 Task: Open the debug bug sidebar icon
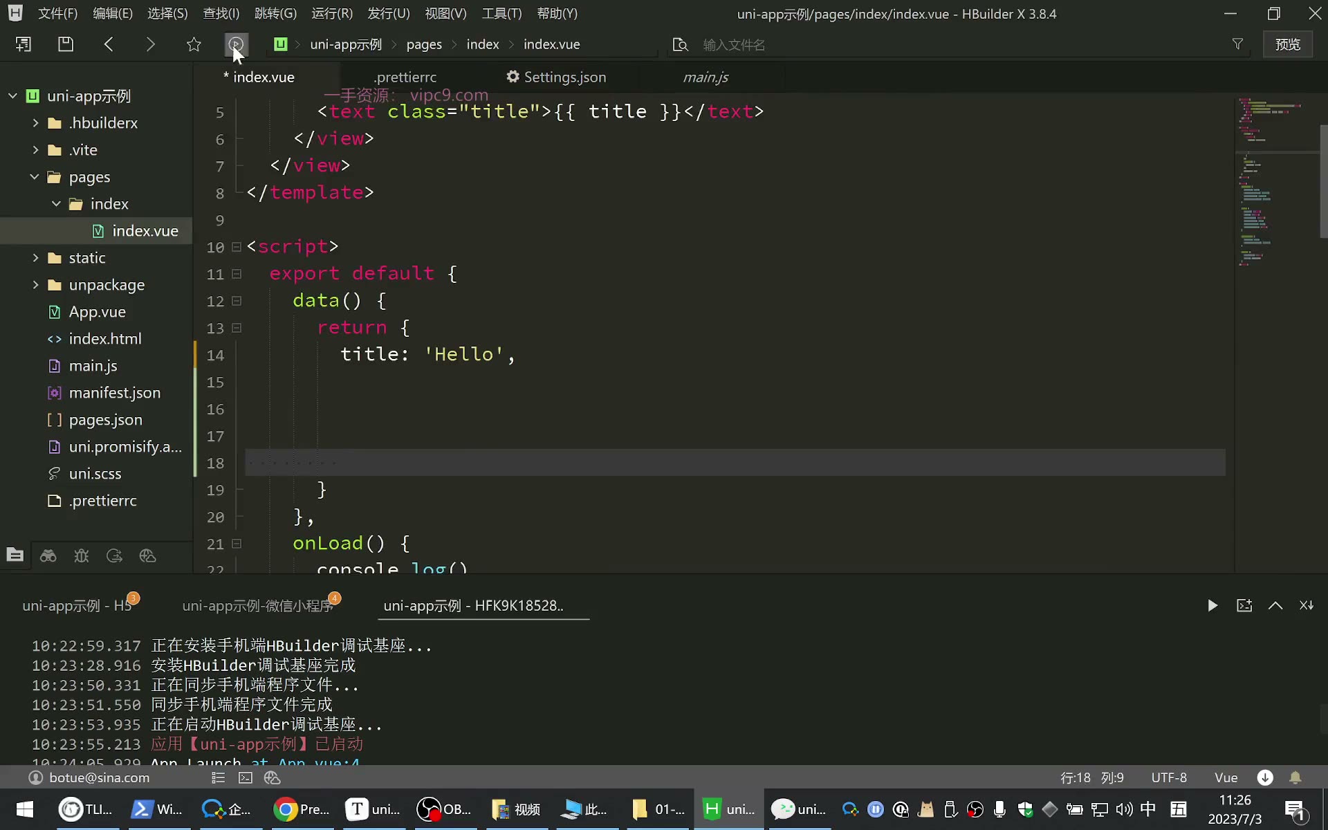coord(82,555)
